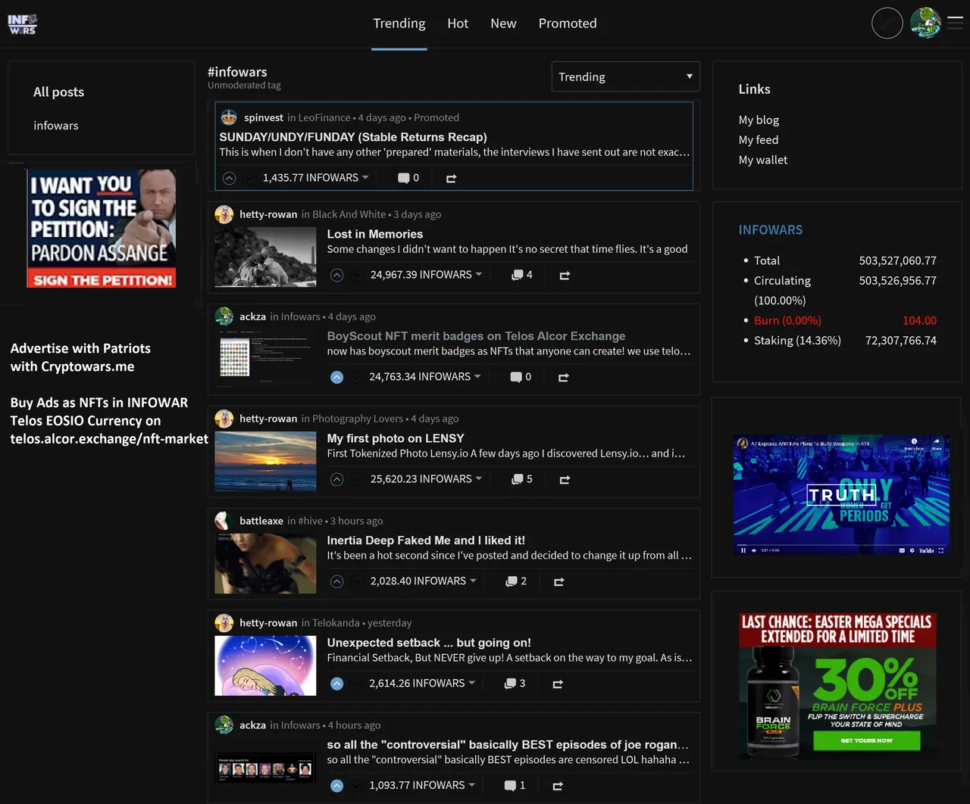Upvote the Lost in Memories post
Screen dimensions: 970x804
click(x=337, y=275)
